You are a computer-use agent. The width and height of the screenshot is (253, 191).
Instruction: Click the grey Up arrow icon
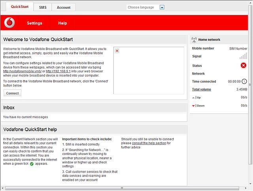point(193,97)
